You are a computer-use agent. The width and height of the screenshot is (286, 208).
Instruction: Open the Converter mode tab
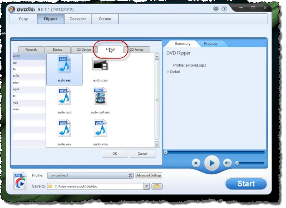click(78, 19)
